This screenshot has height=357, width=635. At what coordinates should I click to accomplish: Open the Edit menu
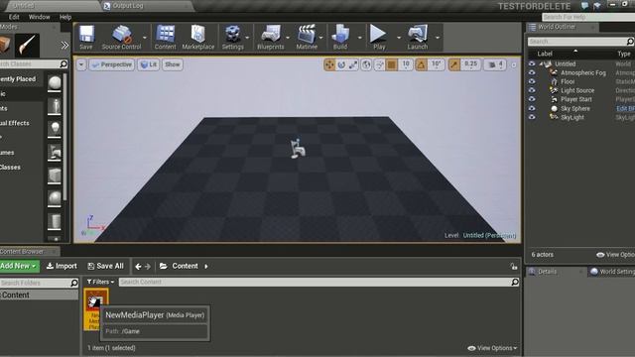point(14,17)
